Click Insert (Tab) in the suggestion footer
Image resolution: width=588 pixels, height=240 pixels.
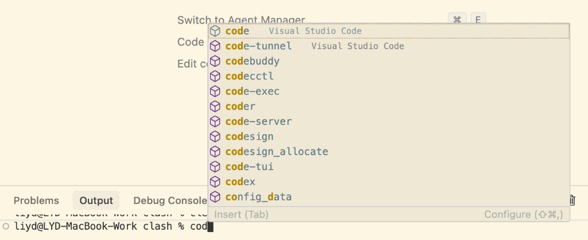pos(241,214)
